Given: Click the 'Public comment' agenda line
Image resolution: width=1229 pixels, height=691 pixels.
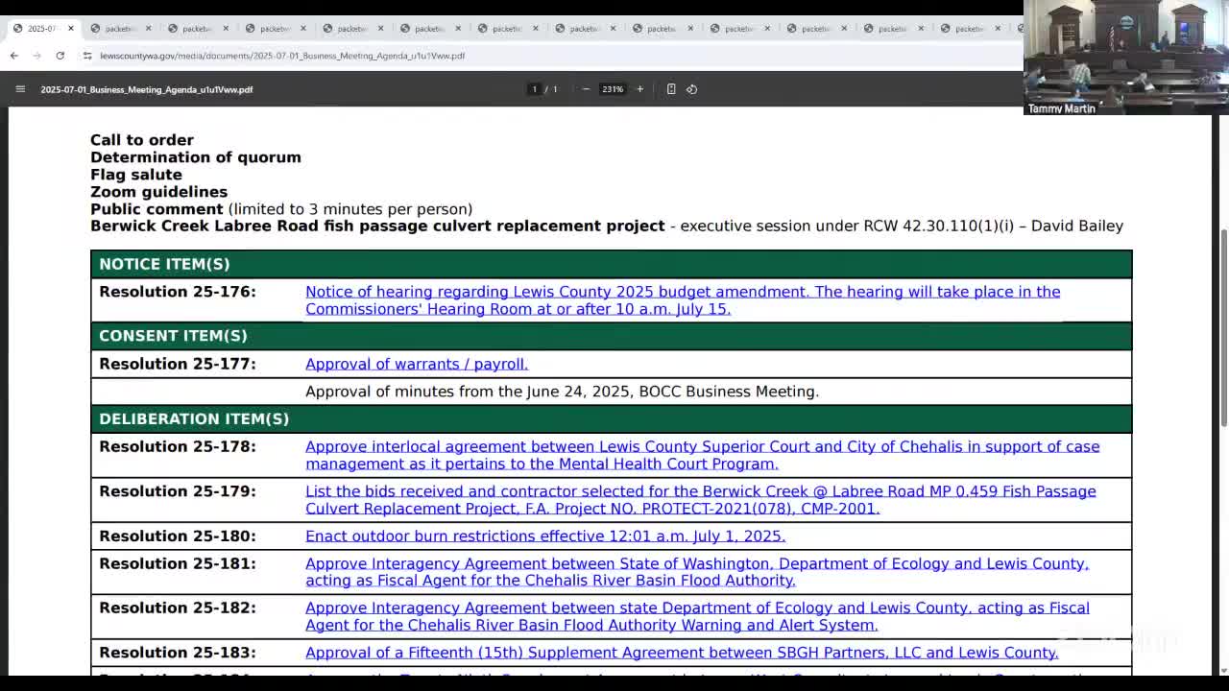Looking at the screenshot, I should coord(281,209).
